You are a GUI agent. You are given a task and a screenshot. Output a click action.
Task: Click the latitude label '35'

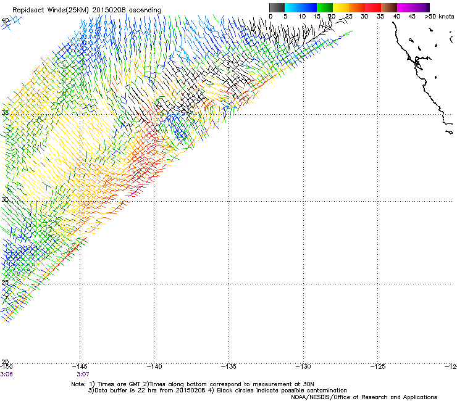point(5,112)
